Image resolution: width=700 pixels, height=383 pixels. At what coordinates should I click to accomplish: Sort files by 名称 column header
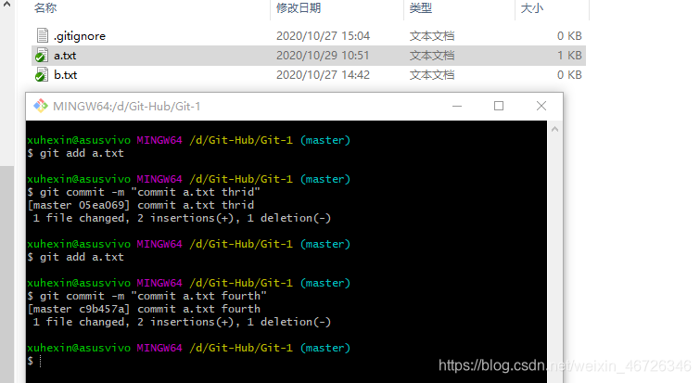[45, 8]
